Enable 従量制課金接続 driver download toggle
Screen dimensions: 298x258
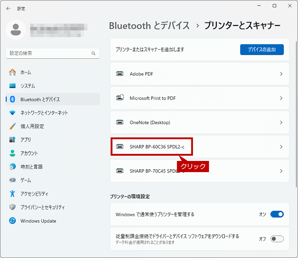click(x=277, y=239)
